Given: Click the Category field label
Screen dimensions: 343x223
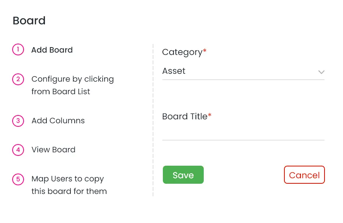Looking at the screenshot, I should tap(182, 52).
